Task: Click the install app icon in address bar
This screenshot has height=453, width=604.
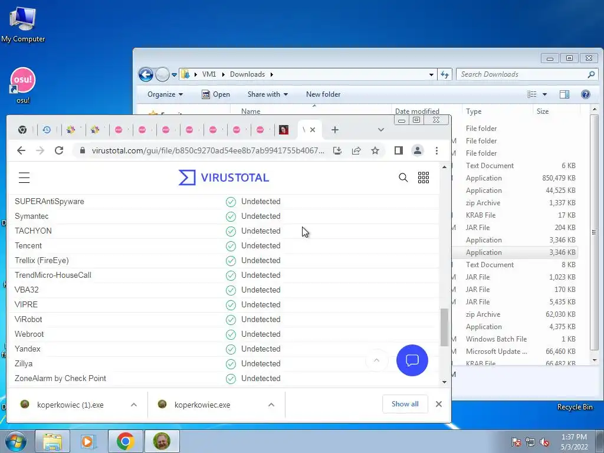Action: pos(337,150)
